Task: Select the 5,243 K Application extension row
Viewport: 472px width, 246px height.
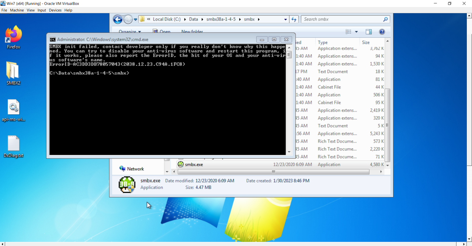Action: pos(340,134)
